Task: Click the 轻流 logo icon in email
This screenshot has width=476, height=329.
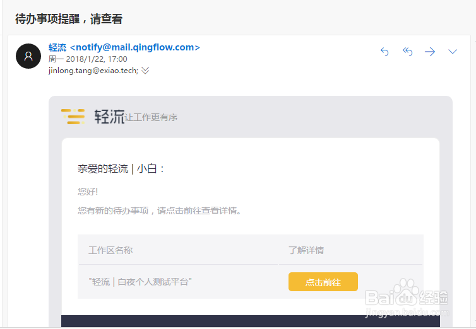Action: coord(73,117)
